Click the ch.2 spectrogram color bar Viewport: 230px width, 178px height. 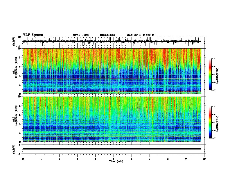[210, 122]
